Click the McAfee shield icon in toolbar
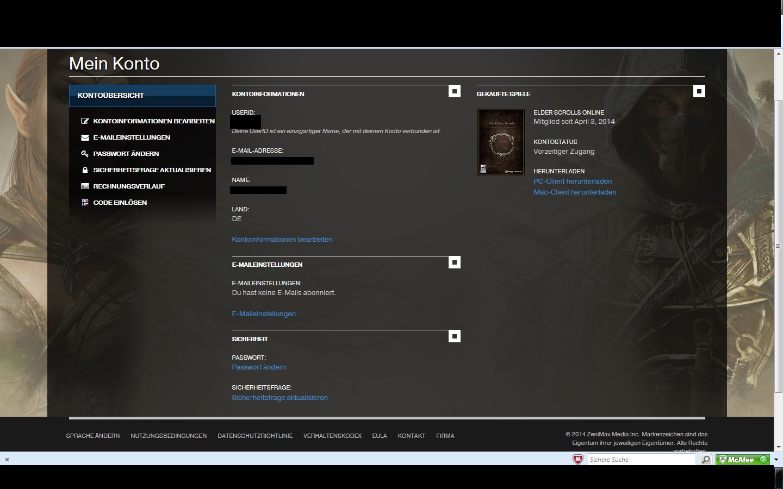Image resolution: width=783 pixels, height=489 pixels. (x=577, y=460)
